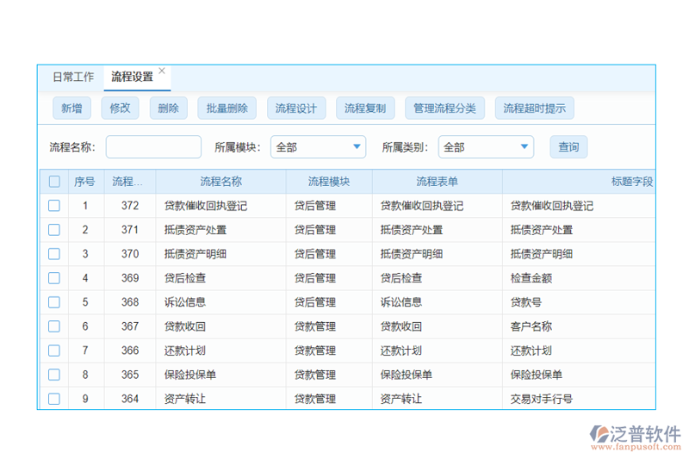Click the 删除 button
This screenshot has height=459, width=689.
(x=168, y=108)
